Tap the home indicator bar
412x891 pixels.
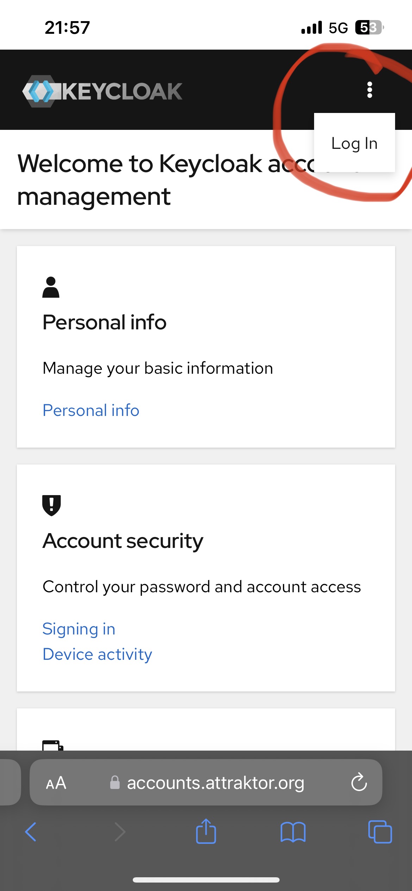pos(206,880)
